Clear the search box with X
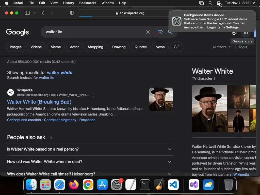260x195 pixels. [x=148, y=32]
